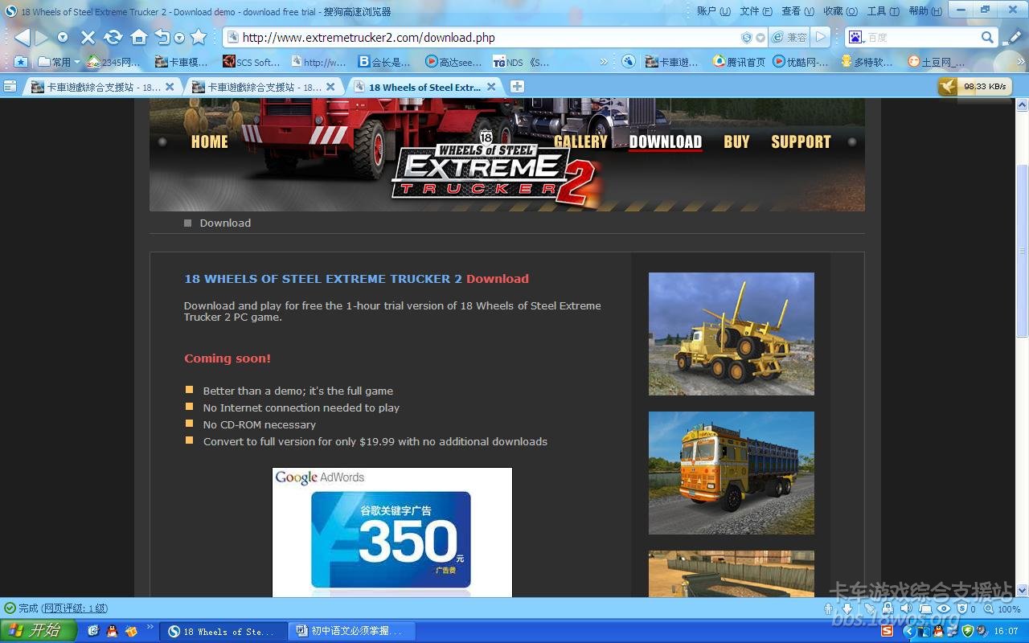Close the 18 Wheels of Steel Extr... tab
Screen dimensions: 1029x643
pos(491,87)
